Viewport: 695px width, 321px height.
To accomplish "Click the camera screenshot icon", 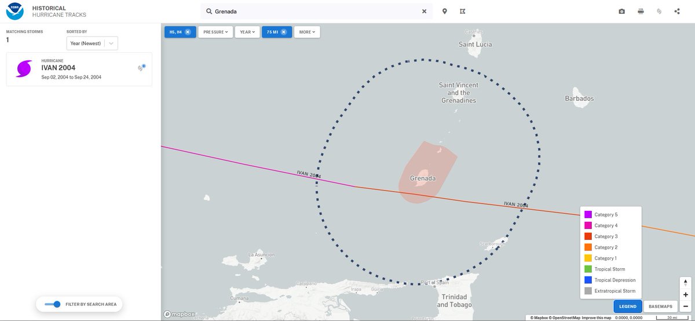I will (621, 11).
